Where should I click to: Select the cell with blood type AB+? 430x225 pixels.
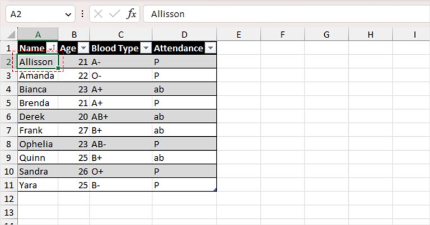pyautogui.click(x=121, y=117)
